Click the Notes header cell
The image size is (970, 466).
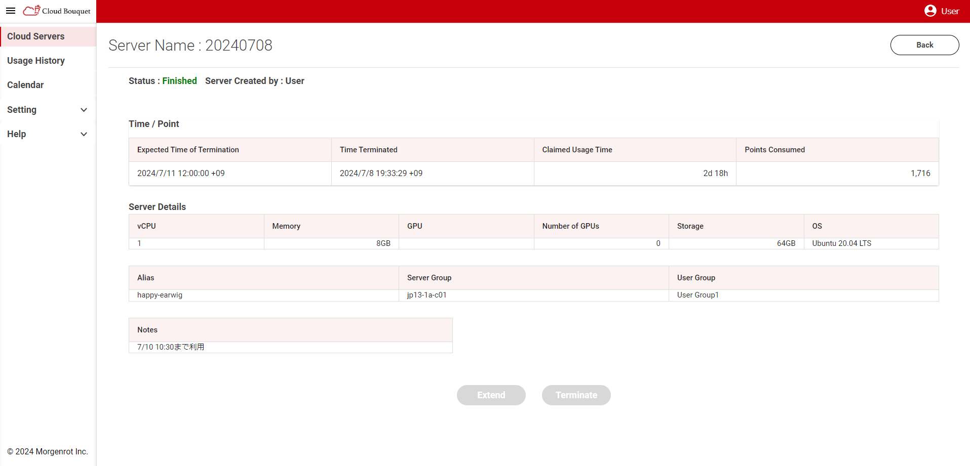291,330
